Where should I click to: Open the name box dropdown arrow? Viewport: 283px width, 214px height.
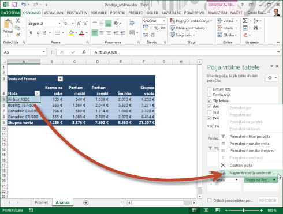click(x=44, y=52)
